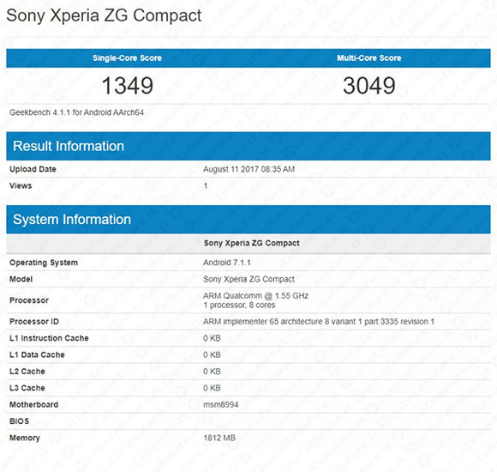Click the 'ARM implementer 65 architecture 8' value
Image resolution: width=497 pixels, height=472 pixels.
click(x=319, y=322)
